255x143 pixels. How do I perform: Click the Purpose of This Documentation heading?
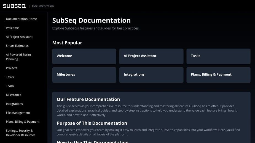[92, 123]
